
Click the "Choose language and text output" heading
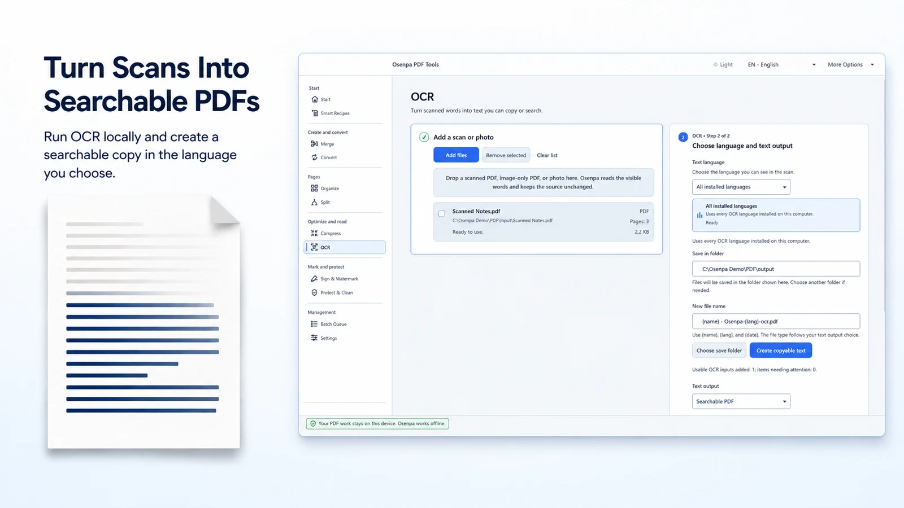742,146
